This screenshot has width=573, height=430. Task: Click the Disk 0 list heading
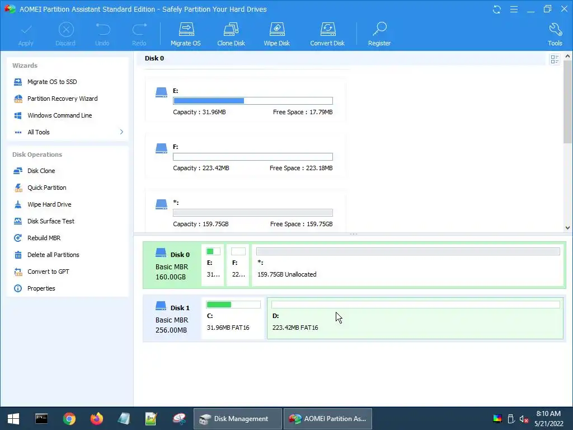click(x=154, y=58)
